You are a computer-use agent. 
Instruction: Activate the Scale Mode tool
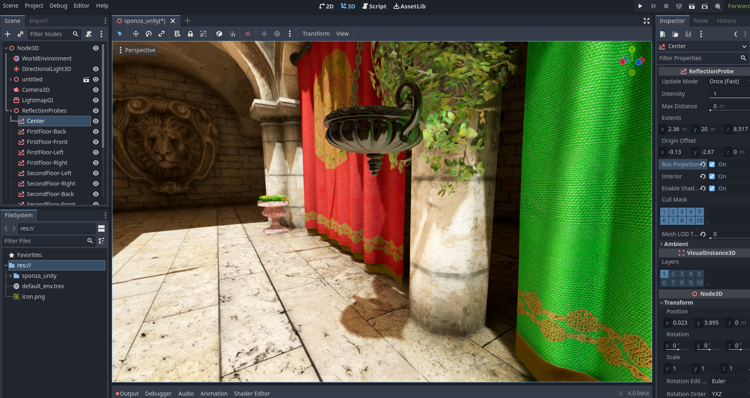click(x=162, y=34)
